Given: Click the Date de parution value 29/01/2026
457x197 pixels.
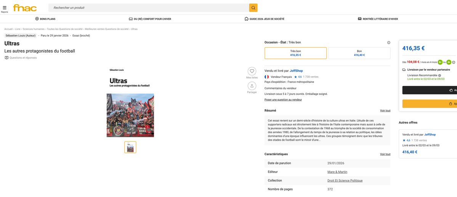Looking at the screenshot, I should tap(336, 163).
